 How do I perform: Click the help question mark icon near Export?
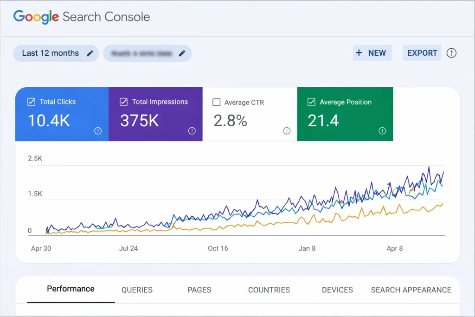point(451,53)
